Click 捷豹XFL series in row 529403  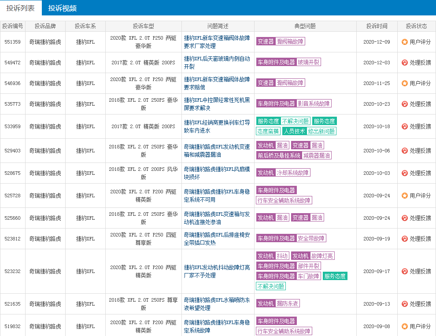(85, 151)
